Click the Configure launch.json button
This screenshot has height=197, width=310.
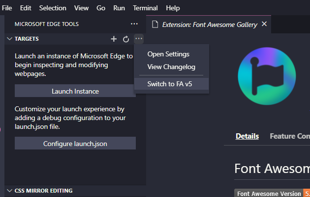75,144
